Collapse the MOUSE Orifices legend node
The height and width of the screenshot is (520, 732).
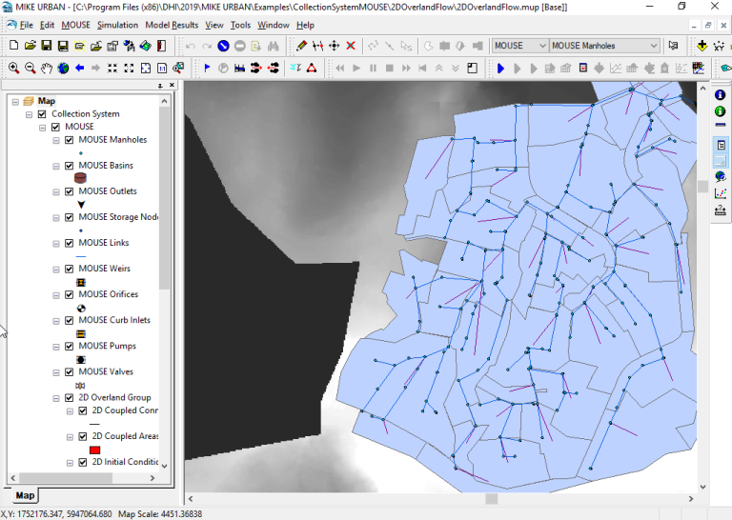(56, 294)
